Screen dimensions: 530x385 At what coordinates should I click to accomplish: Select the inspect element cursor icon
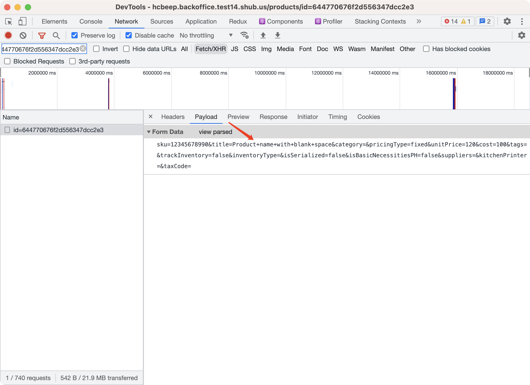[9, 22]
